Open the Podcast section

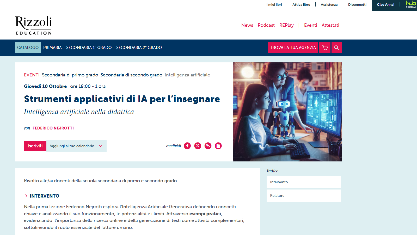pyautogui.click(x=266, y=25)
